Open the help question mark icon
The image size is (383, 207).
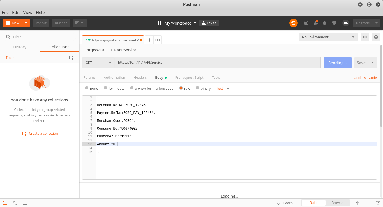[x=377, y=203]
